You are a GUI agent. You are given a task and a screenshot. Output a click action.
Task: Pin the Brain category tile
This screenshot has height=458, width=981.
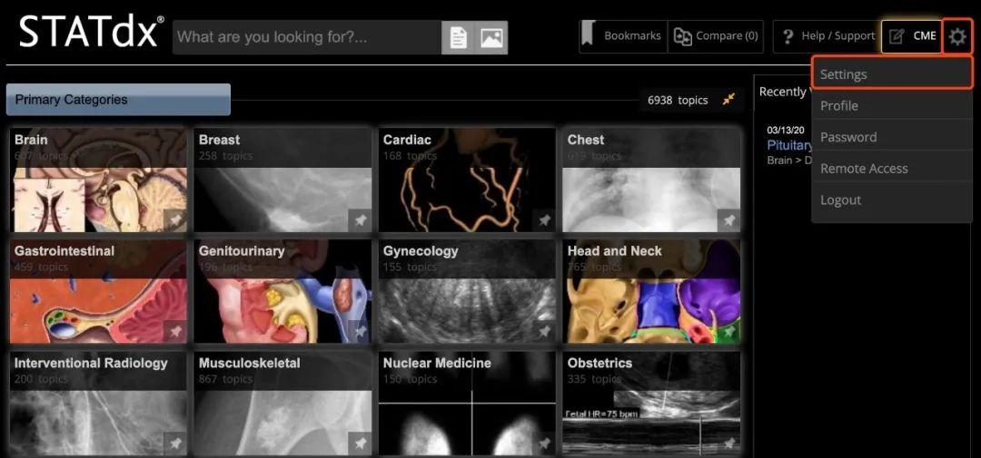click(x=175, y=219)
